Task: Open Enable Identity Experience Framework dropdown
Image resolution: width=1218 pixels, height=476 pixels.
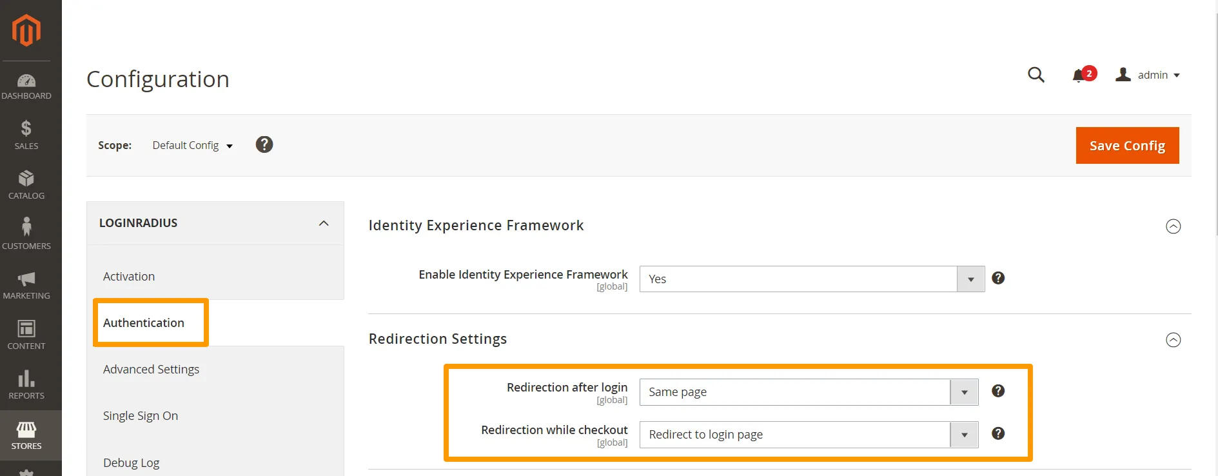Action: coord(811,279)
